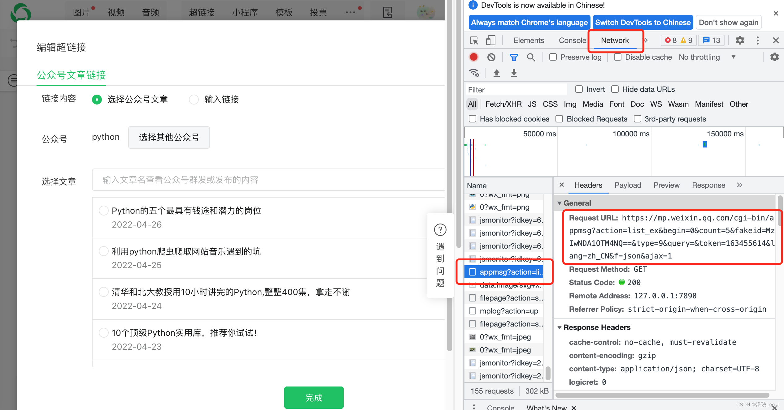Click the errors and warnings counter badge

tap(678, 41)
